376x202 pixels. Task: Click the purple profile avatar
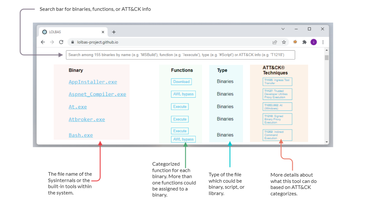coord(314,42)
